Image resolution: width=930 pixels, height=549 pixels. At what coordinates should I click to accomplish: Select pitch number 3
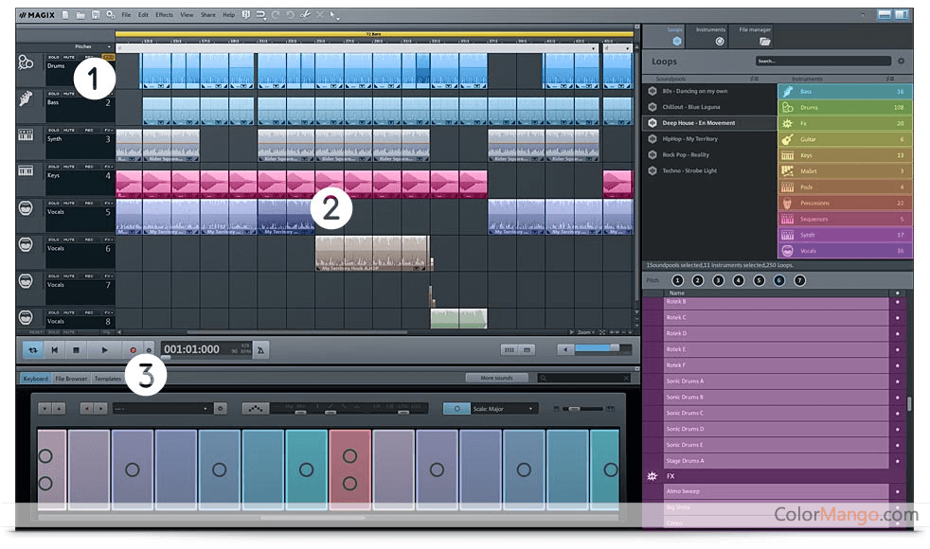pos(718,280)
